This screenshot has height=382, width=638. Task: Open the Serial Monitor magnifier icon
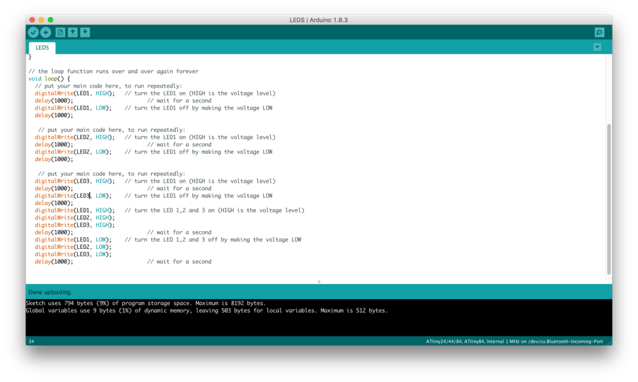tap(599, 33)
